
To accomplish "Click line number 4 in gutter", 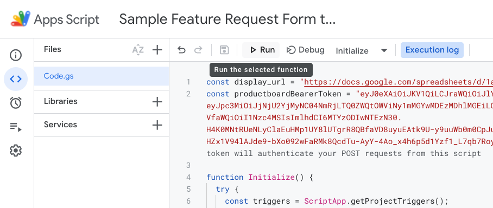I will (188, 177).
